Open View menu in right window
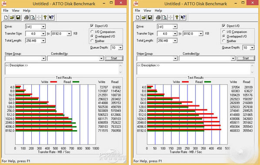This screenshot has height=165, width=260. pos(147,10)
